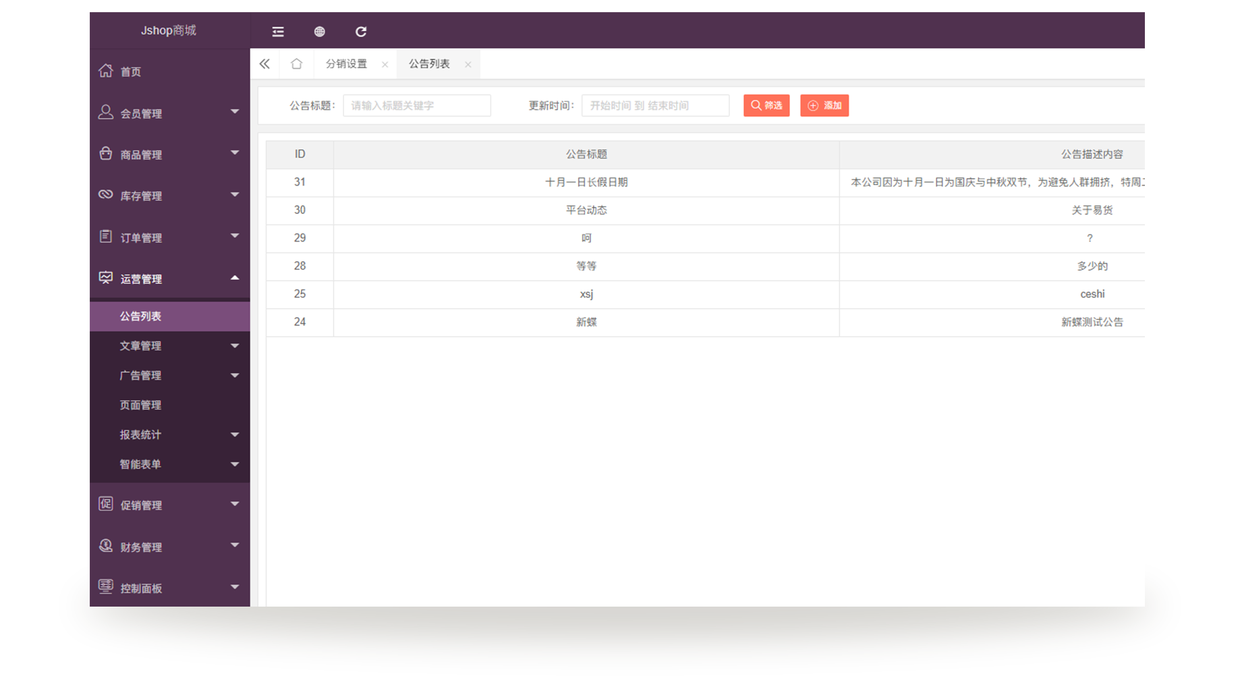Viewport: 1240px width, 695px height.
Task: Click the basket icon beside 商品管理
Action: coord(106,154)
